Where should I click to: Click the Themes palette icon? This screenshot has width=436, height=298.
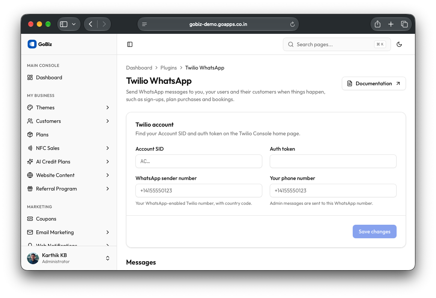30,107
